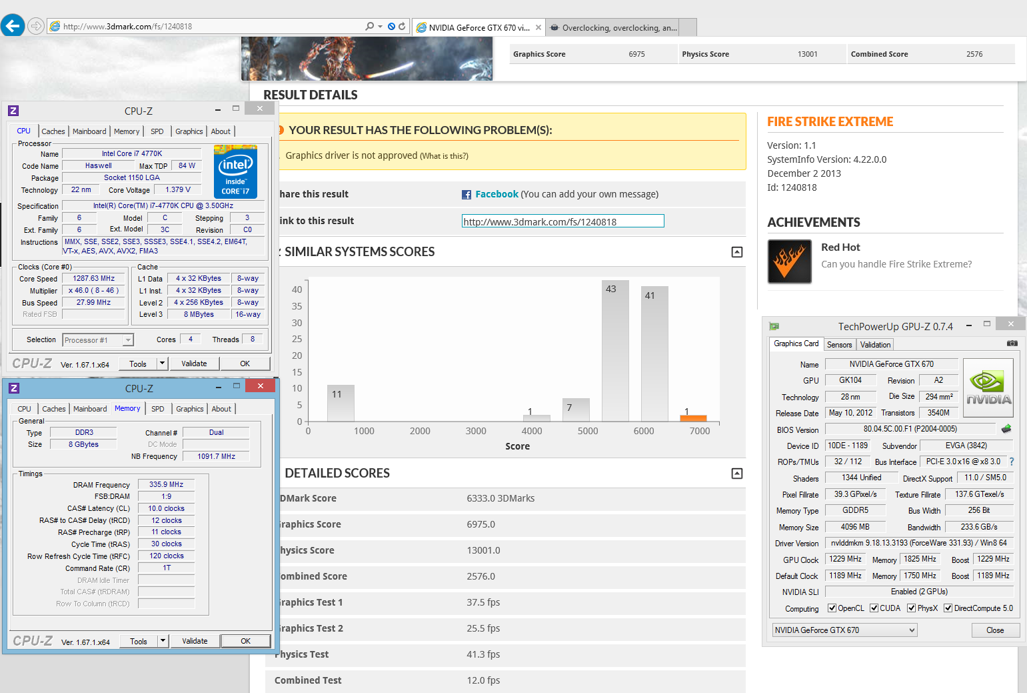Click the compatibility view icon in address bar
Screen dimensions: 1027x693
[391, 27]
